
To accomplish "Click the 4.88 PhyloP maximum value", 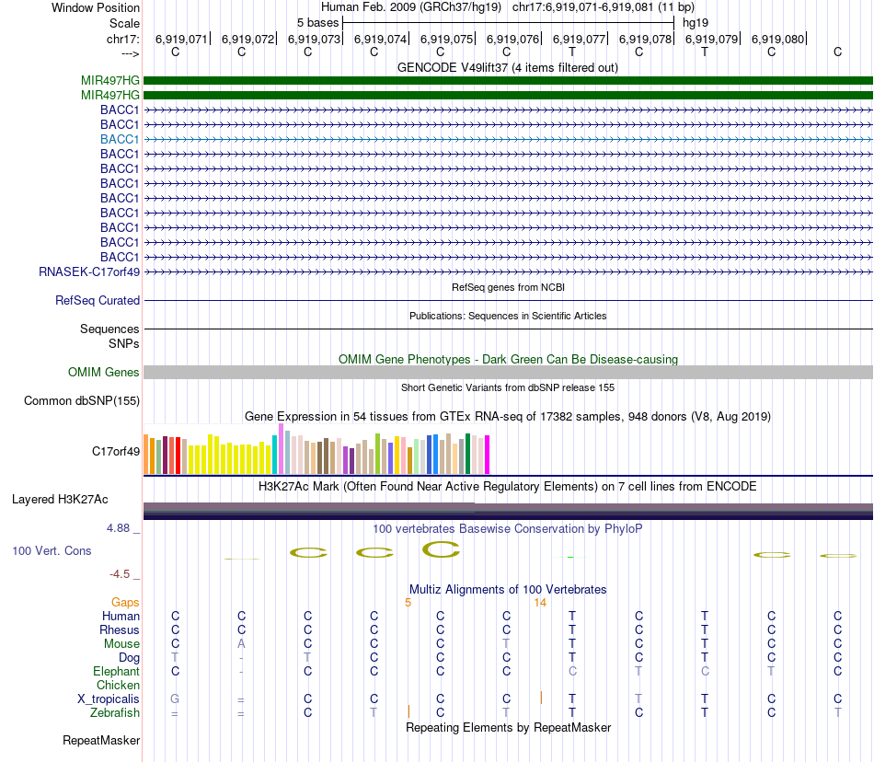I will tap(118, 528).
